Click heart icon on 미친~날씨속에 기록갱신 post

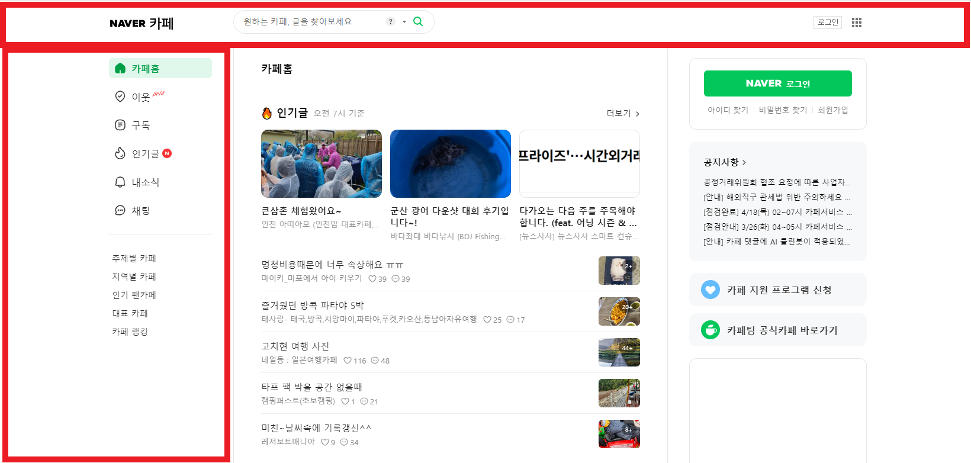pos(325,442)
